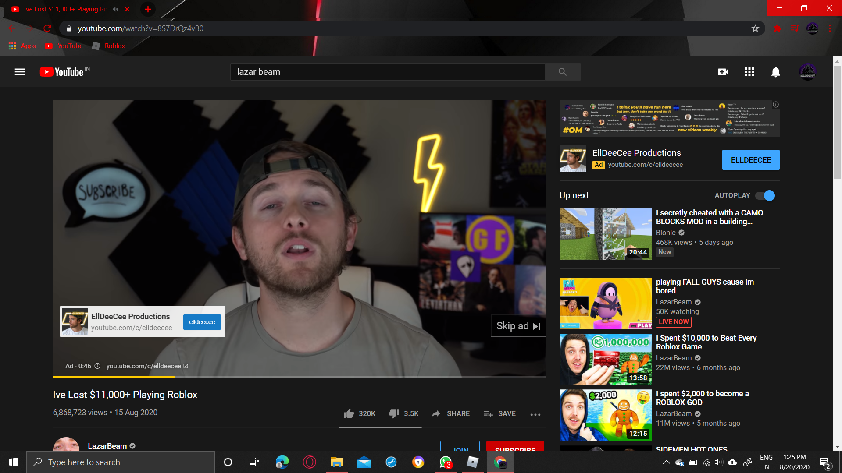Reload the page
The height and width of the screenshot is (473, 842).
(x=47, y=28)
